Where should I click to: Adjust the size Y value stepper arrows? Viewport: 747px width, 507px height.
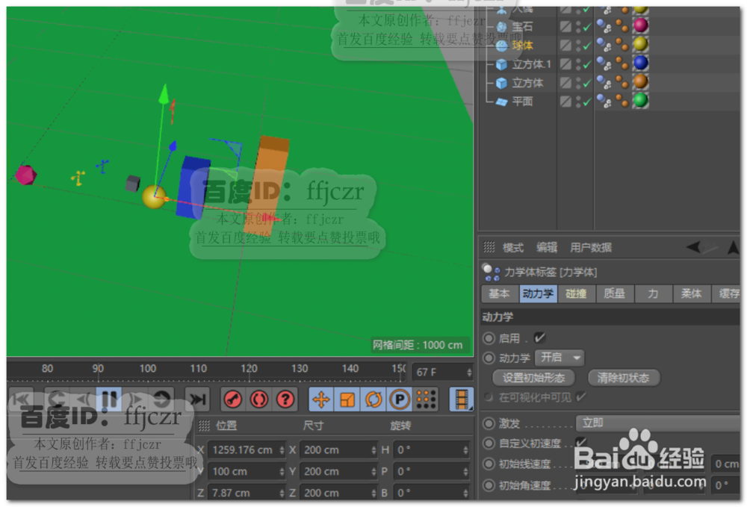point(373,471)
